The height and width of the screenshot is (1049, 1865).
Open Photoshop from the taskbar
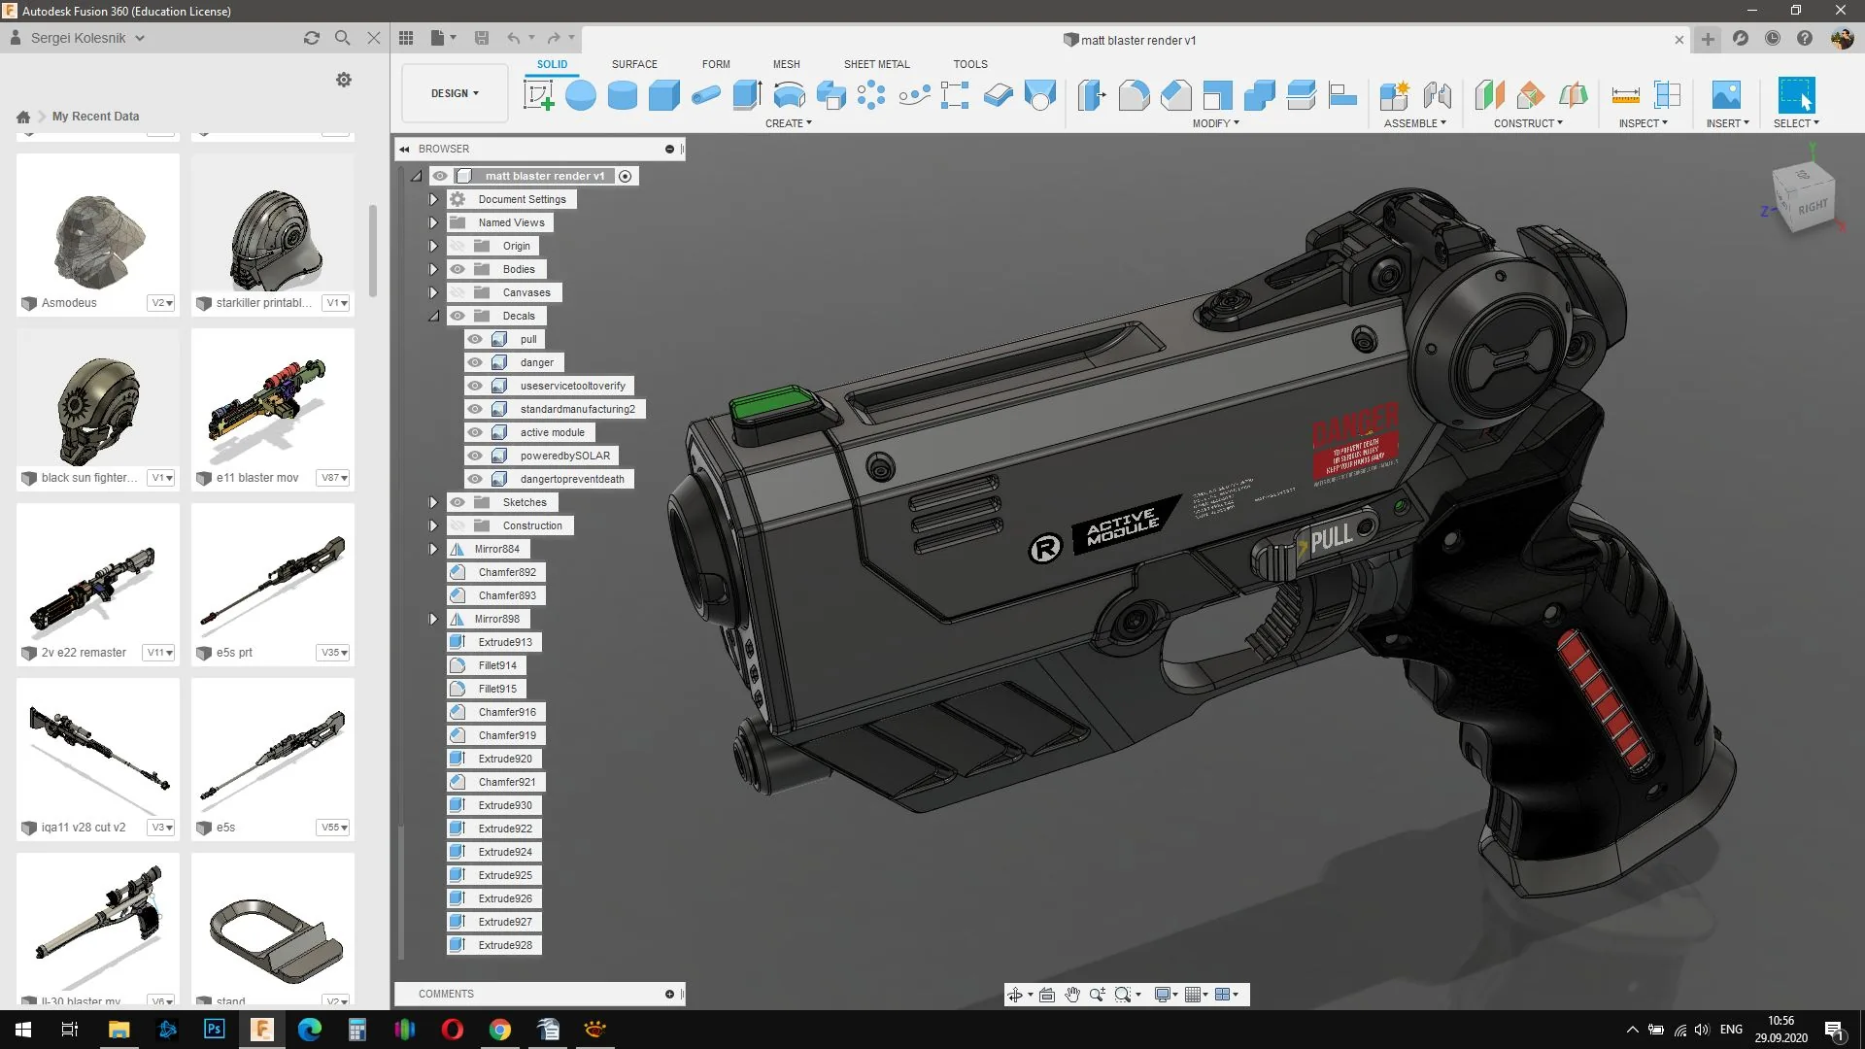tap(215, 1030)
